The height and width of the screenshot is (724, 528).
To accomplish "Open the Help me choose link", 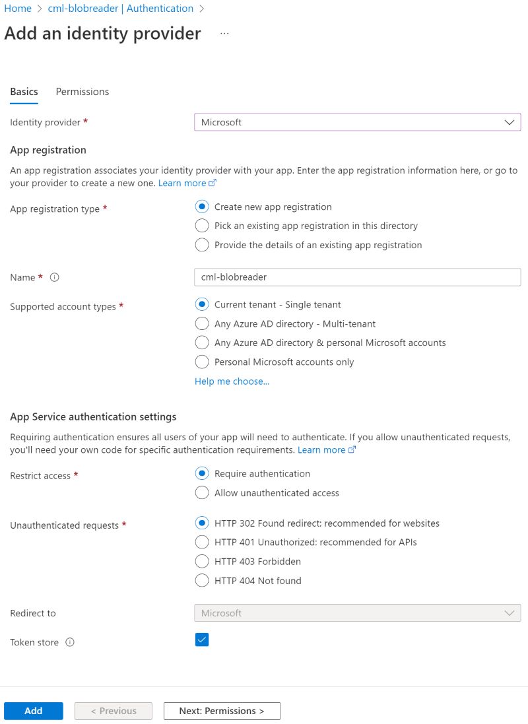I will coord(232,381).
